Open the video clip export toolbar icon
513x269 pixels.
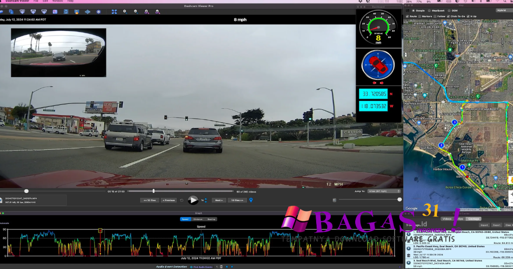(66, 11)
